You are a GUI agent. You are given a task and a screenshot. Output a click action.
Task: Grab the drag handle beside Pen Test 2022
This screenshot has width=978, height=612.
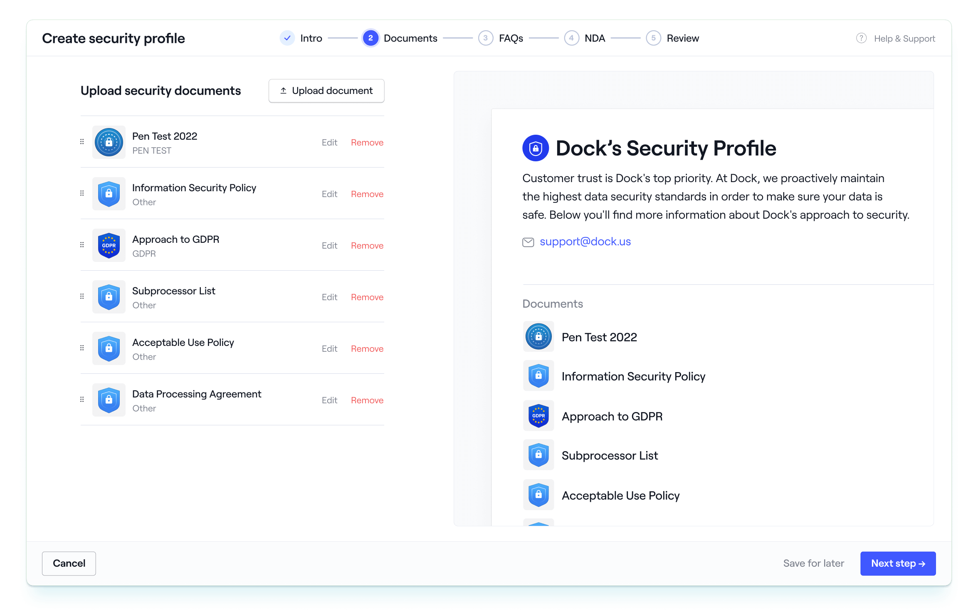pos(81,142)
